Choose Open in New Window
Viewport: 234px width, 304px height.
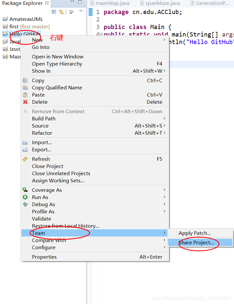pyautogui.click(x=95, y=57)
